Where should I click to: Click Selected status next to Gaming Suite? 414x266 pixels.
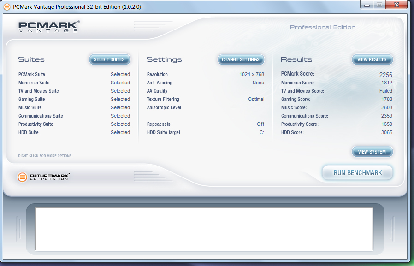click(x=120, y=99)
